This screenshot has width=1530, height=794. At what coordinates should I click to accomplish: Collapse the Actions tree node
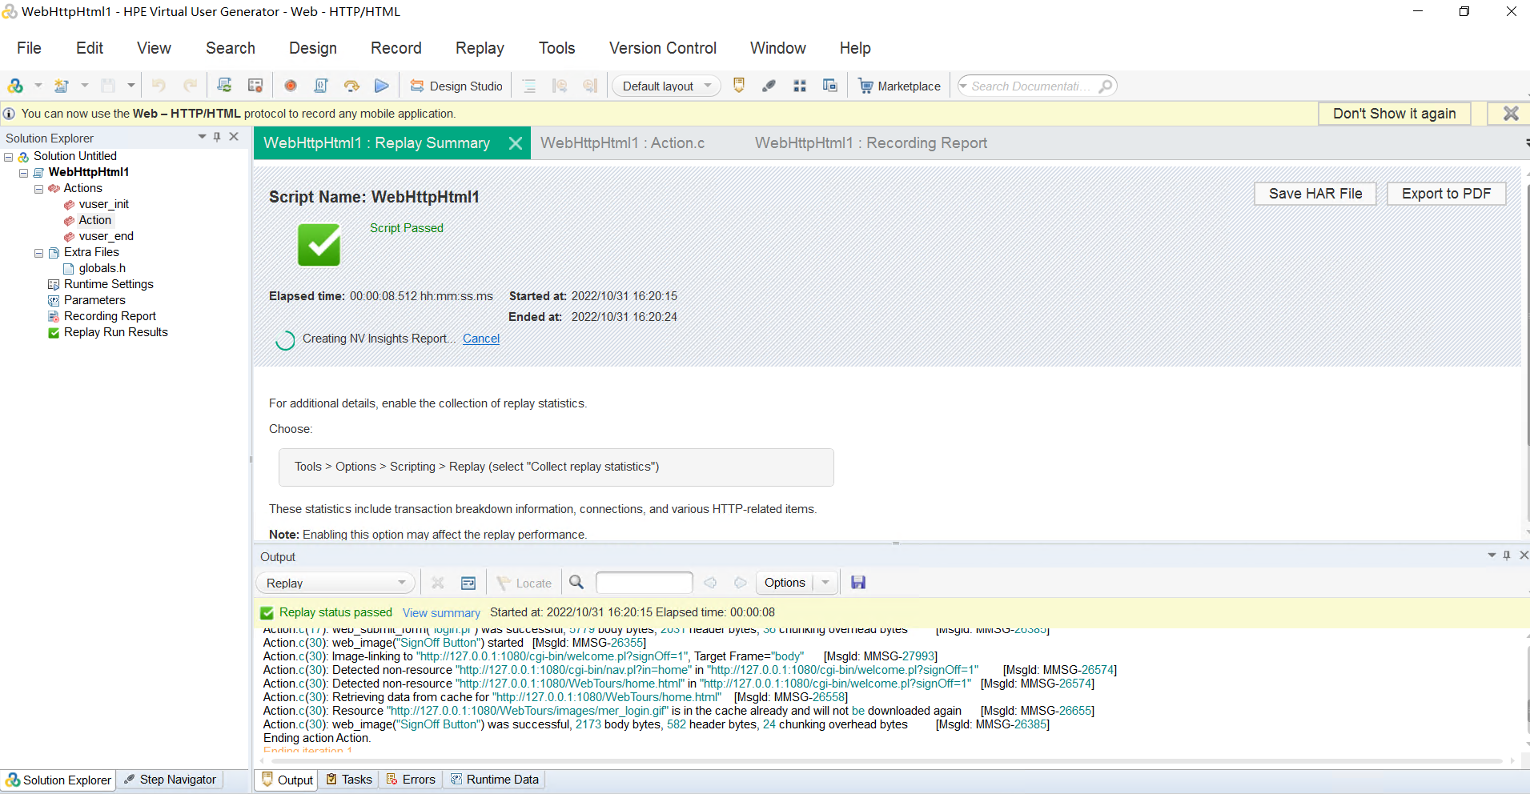38,189
